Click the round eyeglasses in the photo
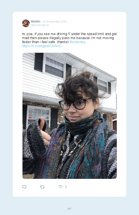Viewport: 139px width, 215px height. pos(75,104)
